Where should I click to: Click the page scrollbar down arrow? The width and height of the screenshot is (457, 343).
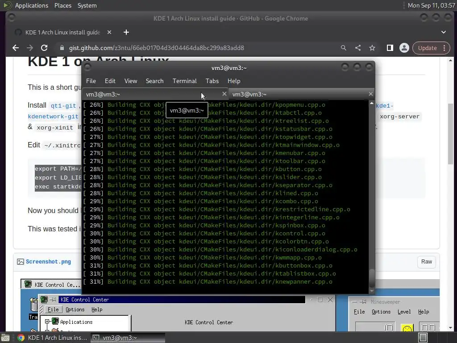tap(451, 328)
